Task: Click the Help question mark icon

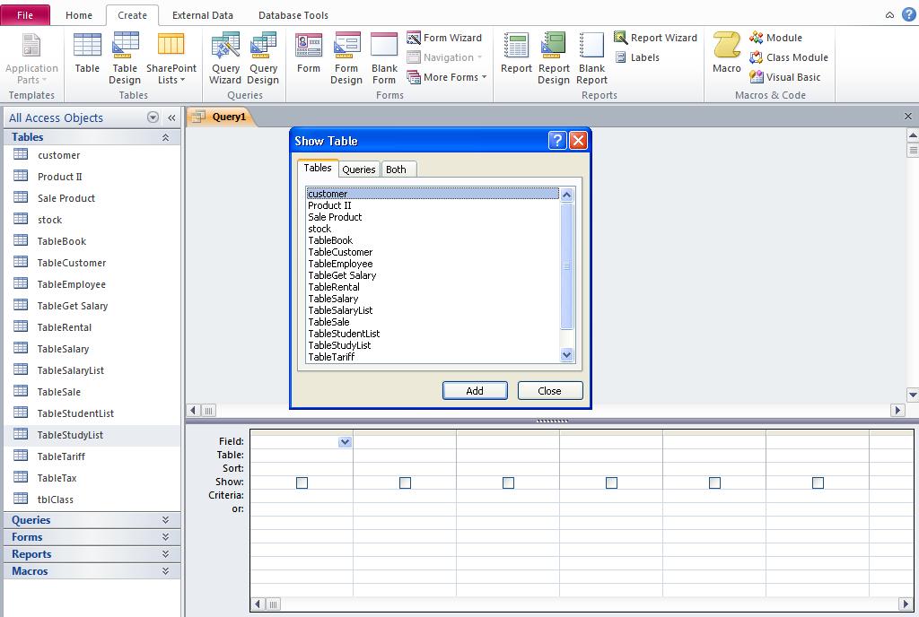Action: click(909, 14)
